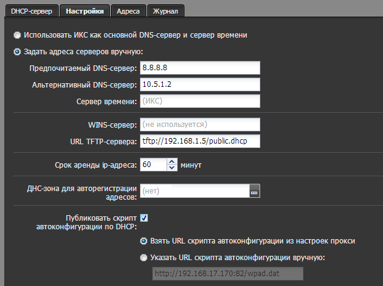Click the preferred DNS server field
This screenshot has width=383, height=286.
200,68
